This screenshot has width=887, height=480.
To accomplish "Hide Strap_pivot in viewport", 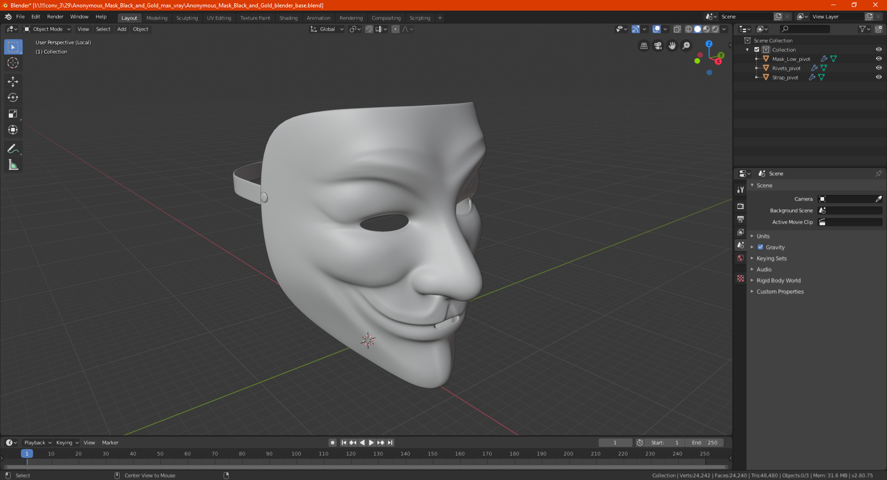I will click(x=879, y=77).
